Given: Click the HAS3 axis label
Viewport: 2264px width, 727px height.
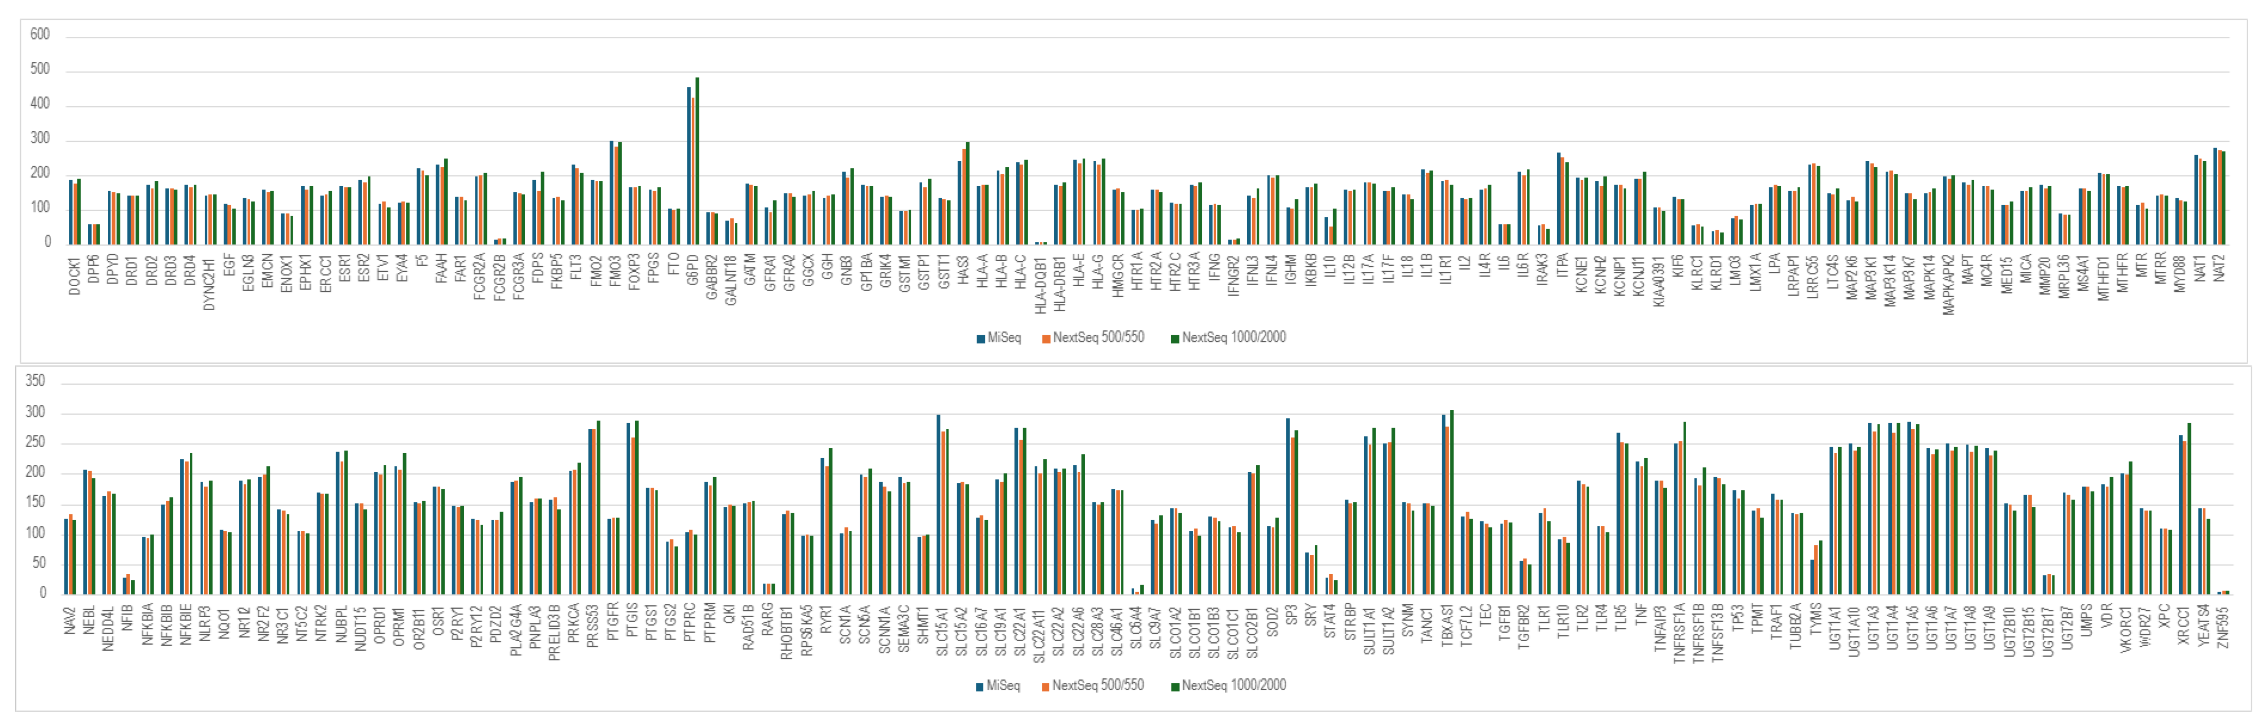Looking at the screenshot, I should [962, 270].
